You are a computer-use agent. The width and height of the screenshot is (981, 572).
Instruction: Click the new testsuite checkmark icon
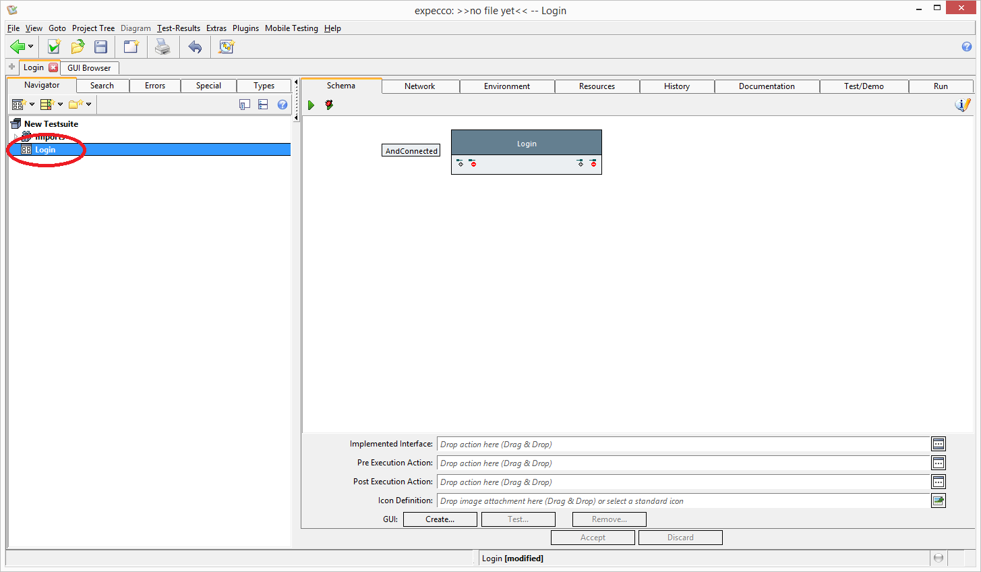54,47
